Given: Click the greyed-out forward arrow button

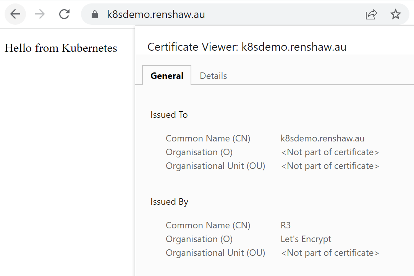Looking at the screenshot, I should pyautogui.click(x=40, y=14).
